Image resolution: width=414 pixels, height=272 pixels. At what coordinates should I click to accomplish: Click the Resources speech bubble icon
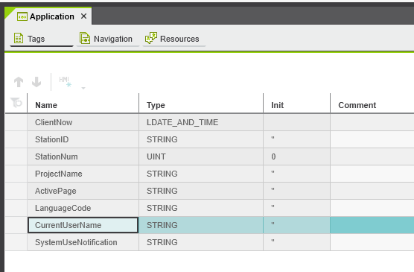pos(151,38)
